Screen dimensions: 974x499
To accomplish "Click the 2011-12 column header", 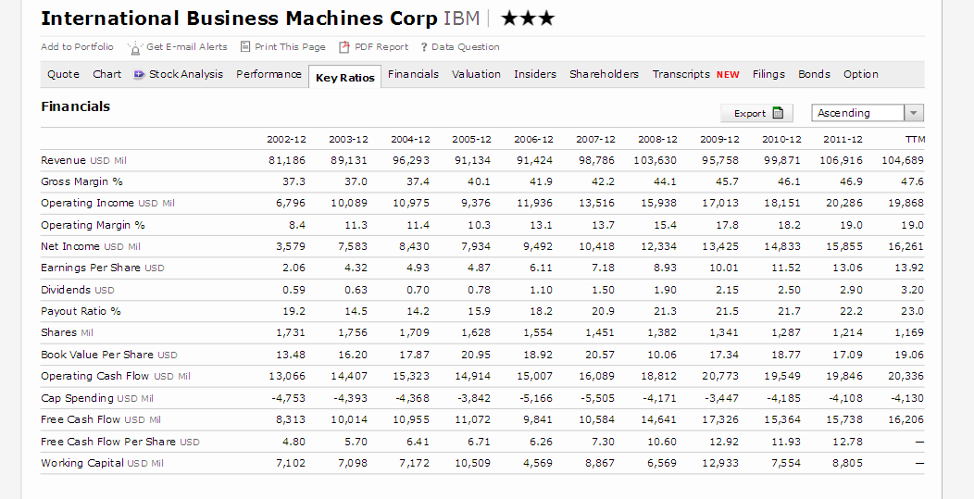I will coord(843,139).
